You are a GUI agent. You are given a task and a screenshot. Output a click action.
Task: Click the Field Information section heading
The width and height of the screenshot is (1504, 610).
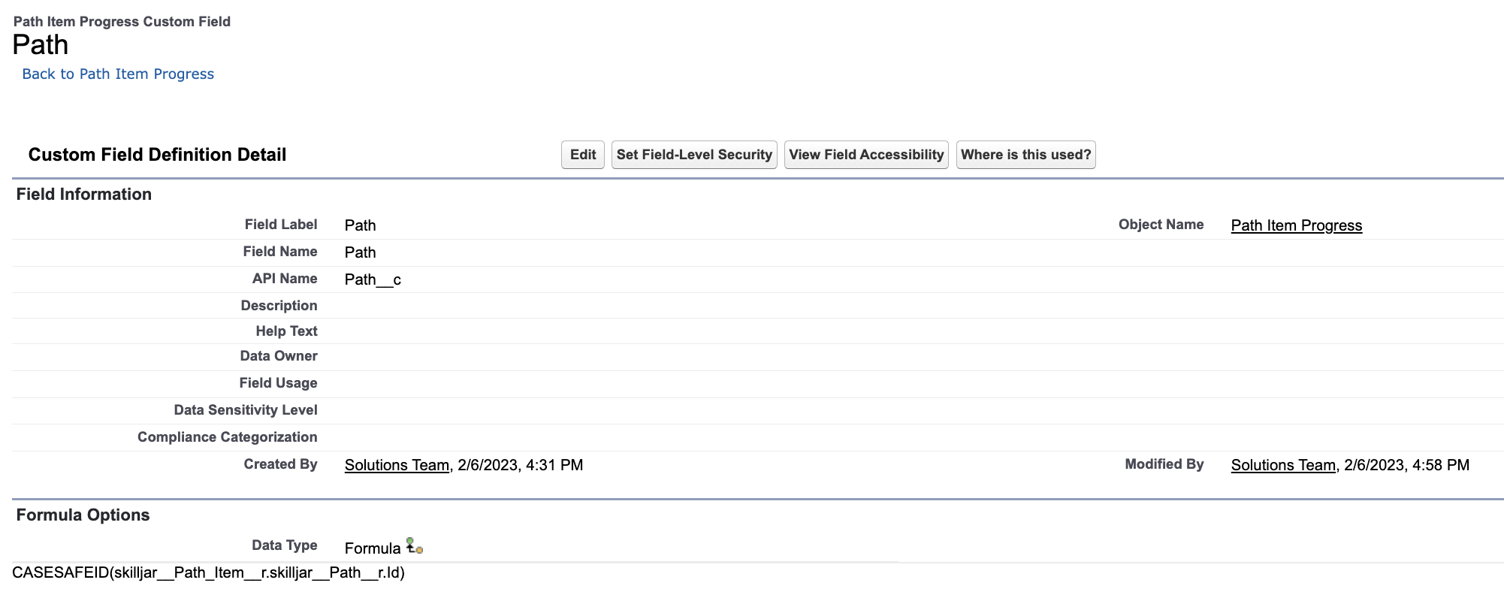click(x=84, y=195)
